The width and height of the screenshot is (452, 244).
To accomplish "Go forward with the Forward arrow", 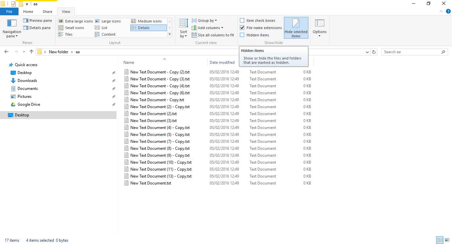I will pos(16,52).
